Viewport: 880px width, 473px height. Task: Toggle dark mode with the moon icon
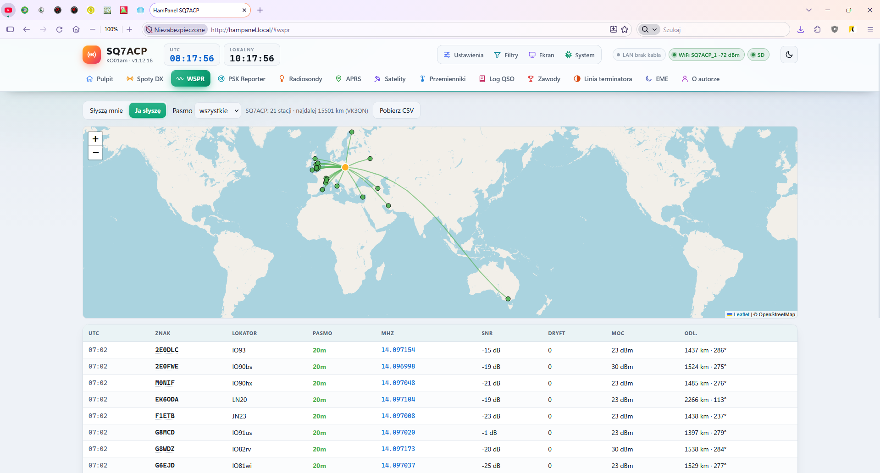[789, 55]
